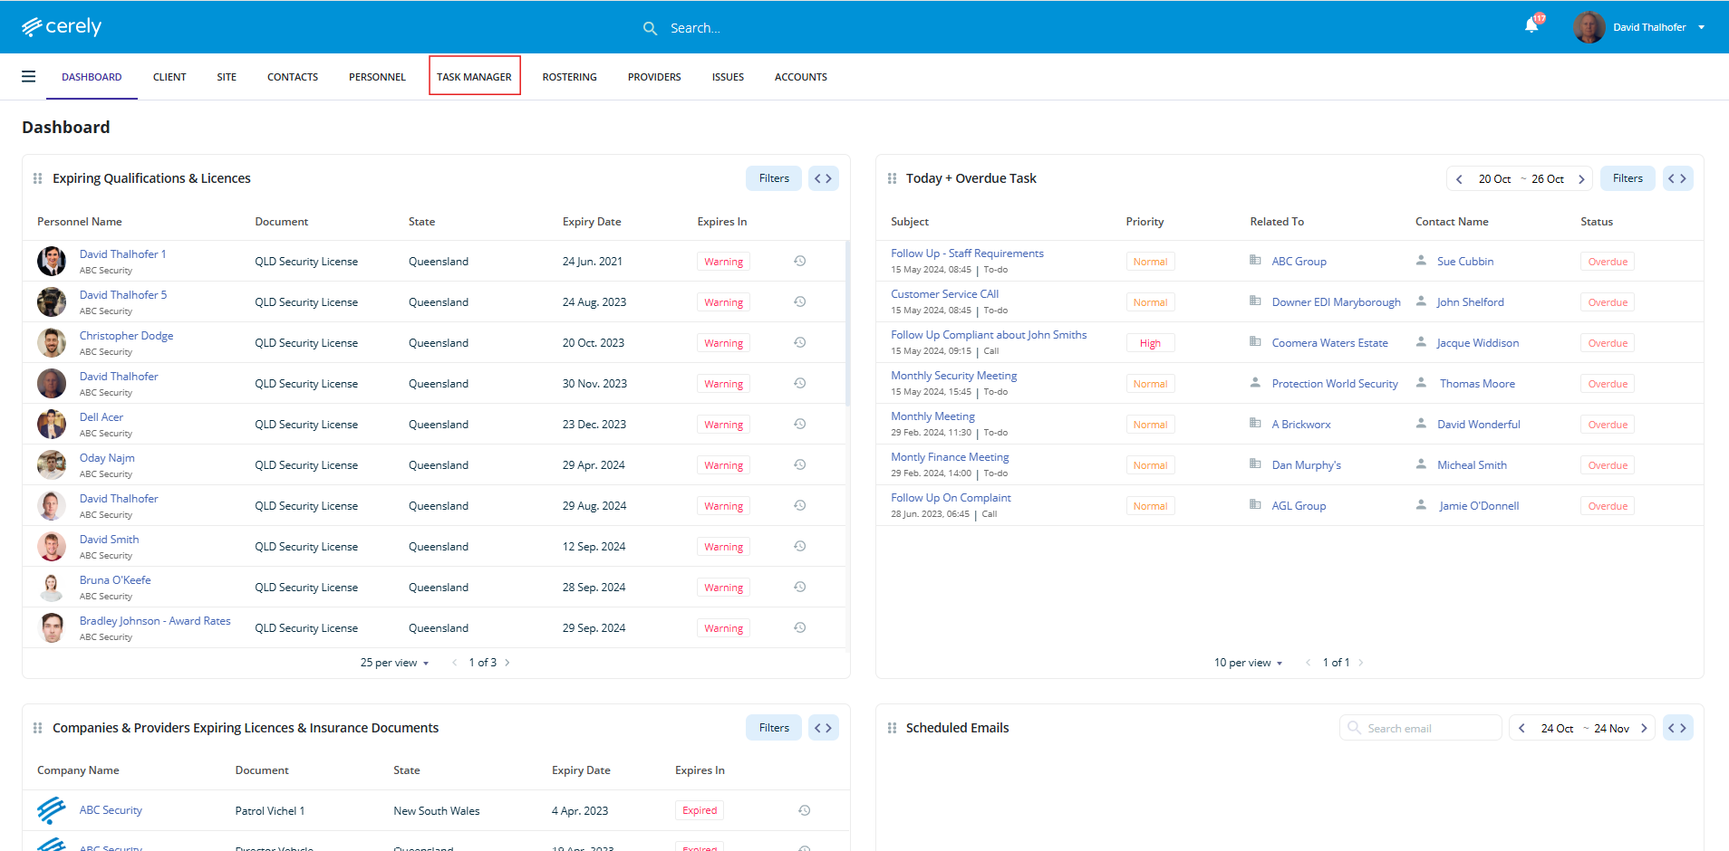The image size is (1729, 851).
Task: Click Filters in Today + Overdue Task panel
Action: (1627, 178)
